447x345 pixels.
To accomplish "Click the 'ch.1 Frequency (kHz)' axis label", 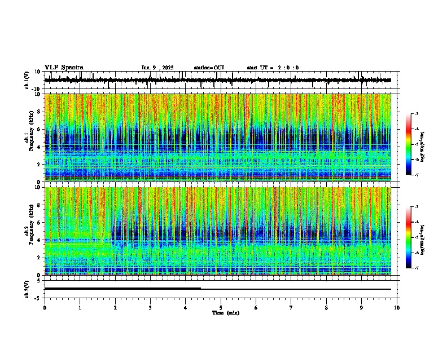I will click(29, 131).
